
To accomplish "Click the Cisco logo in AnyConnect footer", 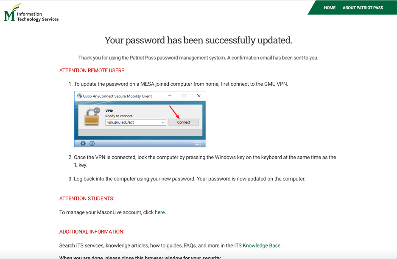I will tap(198, 144).
